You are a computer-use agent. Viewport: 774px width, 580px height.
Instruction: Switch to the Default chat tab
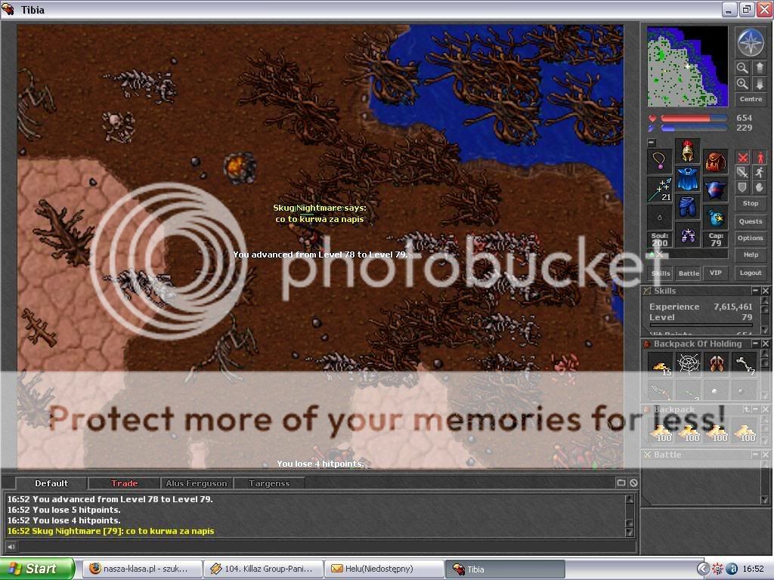[51, 483]
